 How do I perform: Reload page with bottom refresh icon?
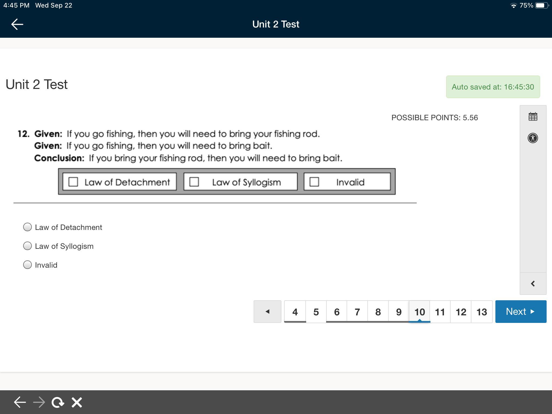coord(58,402)
